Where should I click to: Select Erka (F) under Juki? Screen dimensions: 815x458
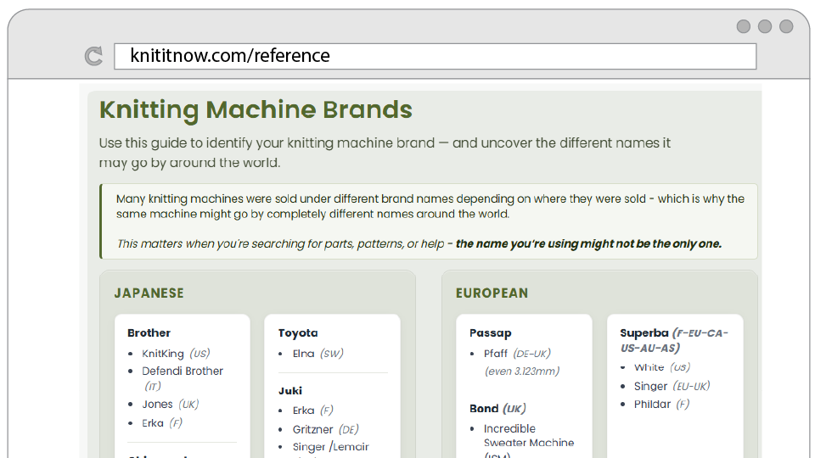point(312,411)
